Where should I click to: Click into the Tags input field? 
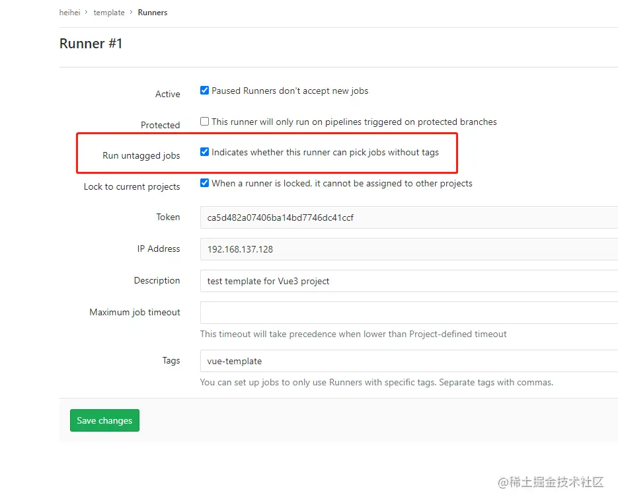pos(409,361)
